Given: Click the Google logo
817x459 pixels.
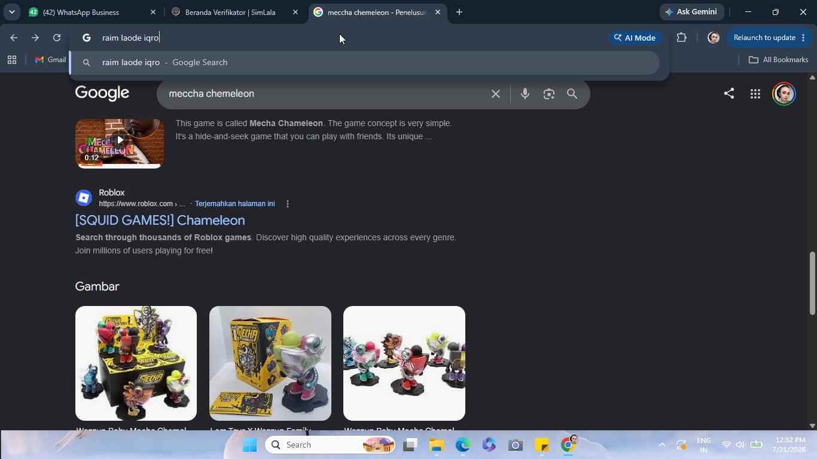Looking at the screenshot, I should (x=102, y=93).
